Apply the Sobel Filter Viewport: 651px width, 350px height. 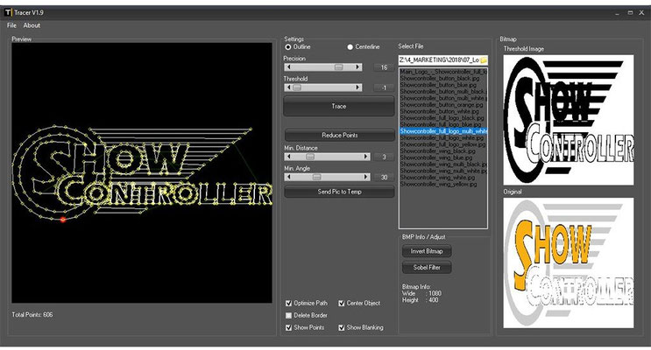click(427, 268)
